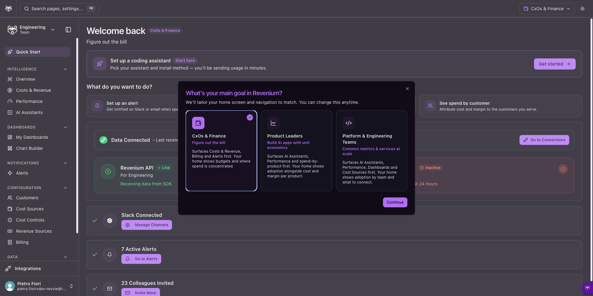The height and width of the screenshot is (296, 593).
Task: Click the wallet icon on CxOs & Finance card
Action: point(198,123)
